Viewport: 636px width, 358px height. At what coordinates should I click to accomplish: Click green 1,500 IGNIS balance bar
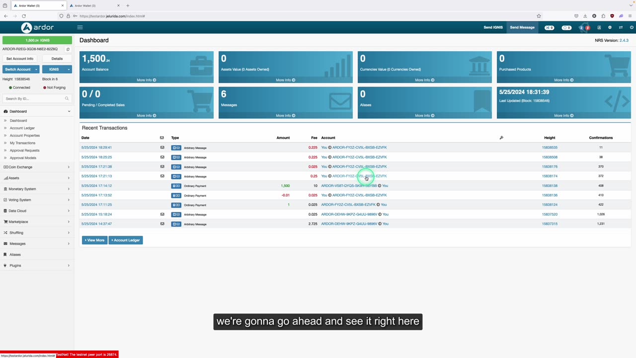click(37, 40)
